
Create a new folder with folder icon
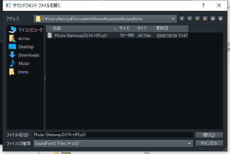pyautogui.click(x=205, y=19)
